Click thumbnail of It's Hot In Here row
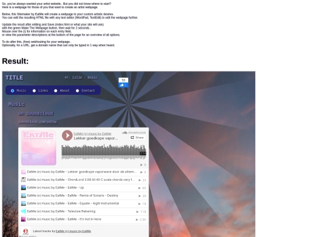The image size is (316, 237). (x=23, y=219)
